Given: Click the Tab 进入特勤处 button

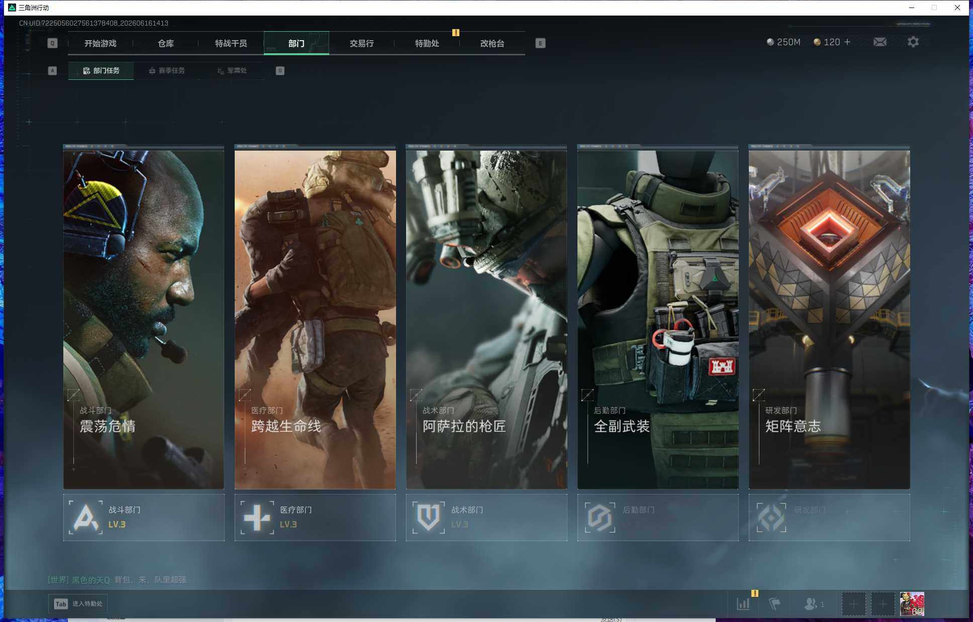Looking at the screenshot, I should pyautogui.click(x=78, y=603).
